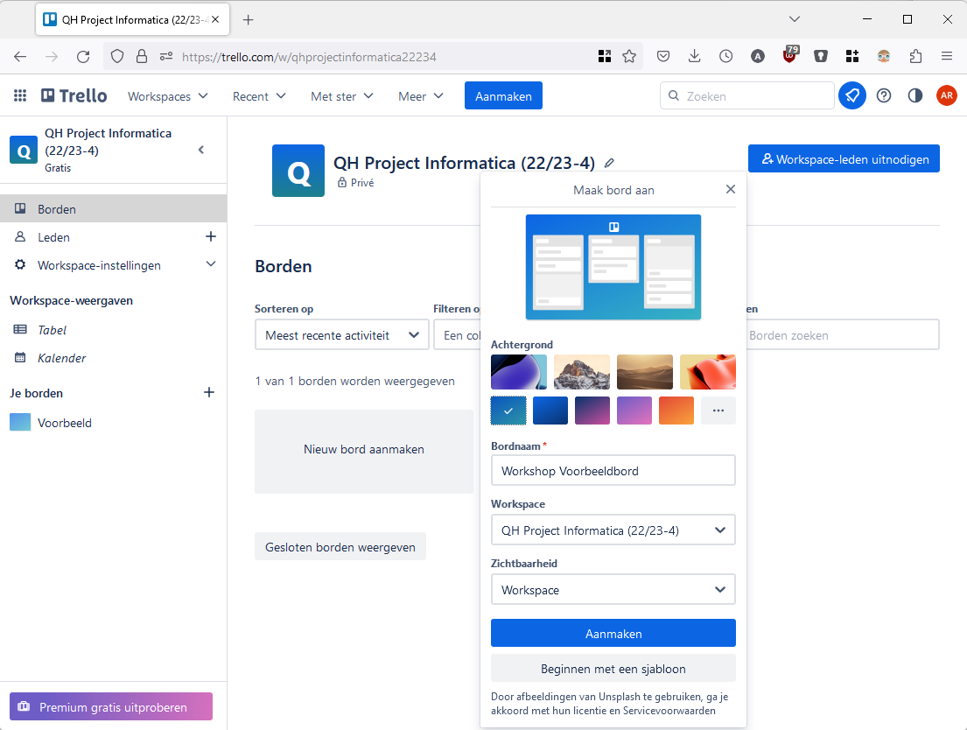
Task: Close the Maak bord aan dialog
Action: 731,189
